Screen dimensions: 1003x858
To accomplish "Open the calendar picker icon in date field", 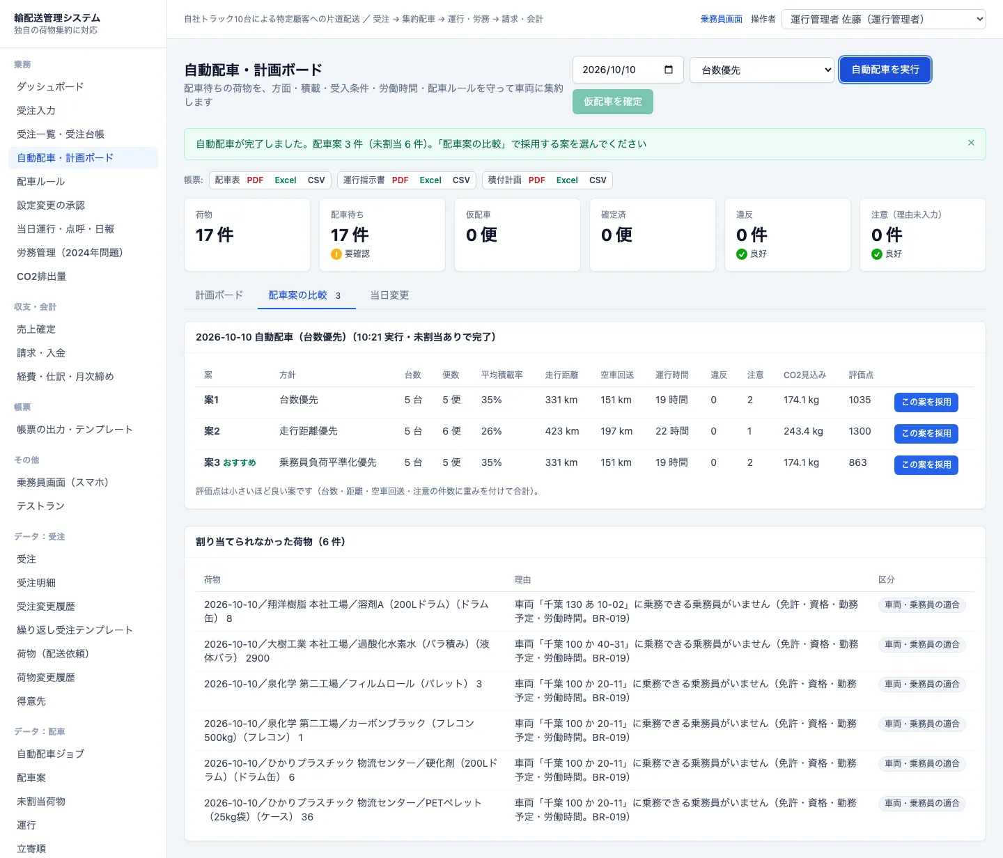I will (669, 70).
